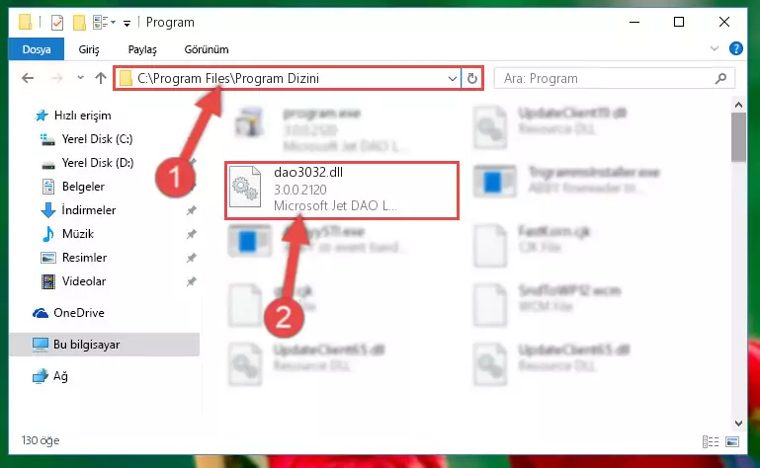Screen dimensions: 760x468
Task: Switch to the Giriş ribbon tab
Action: (89, 49)
